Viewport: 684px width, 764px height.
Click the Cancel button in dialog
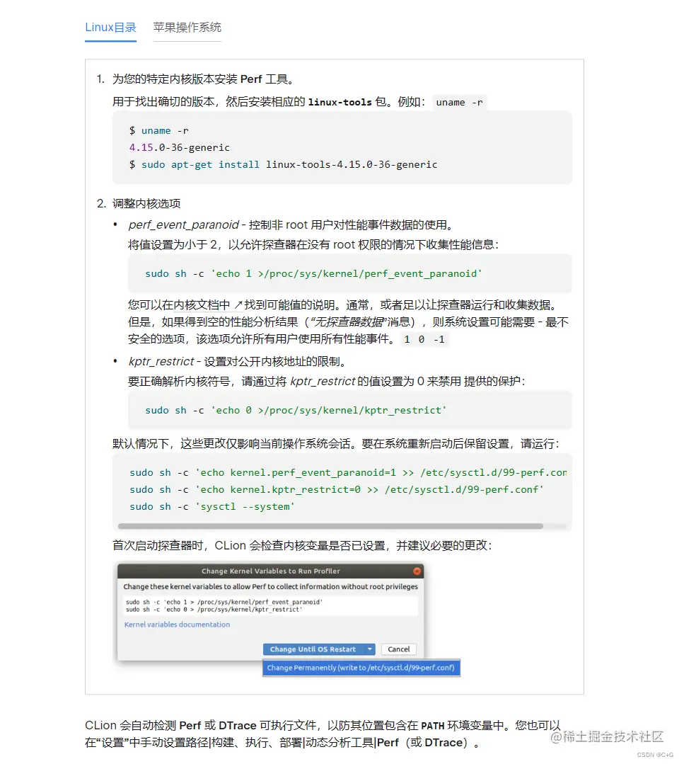point(399,649)
